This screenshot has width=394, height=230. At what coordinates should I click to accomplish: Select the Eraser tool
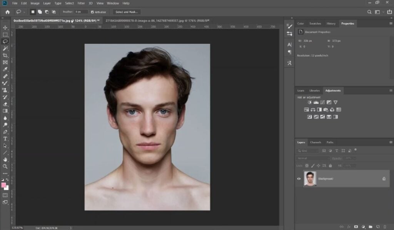pos(5,104)
